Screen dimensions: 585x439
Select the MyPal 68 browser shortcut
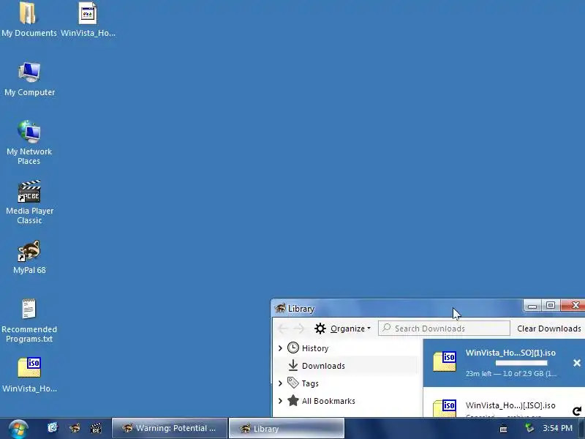point(29,251)
